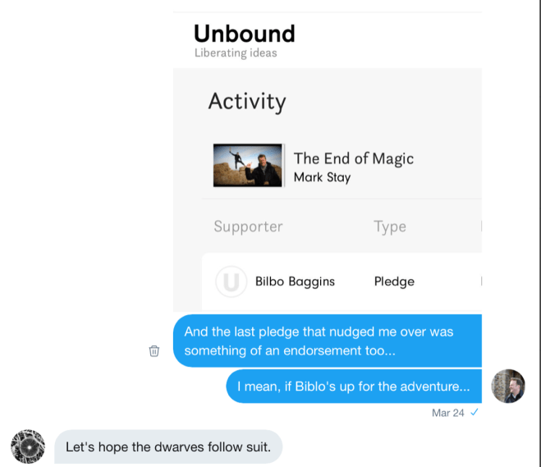Select the Bilbo Baggins supporter name
Screen dimensions: 541x467
tap(295, 282)
